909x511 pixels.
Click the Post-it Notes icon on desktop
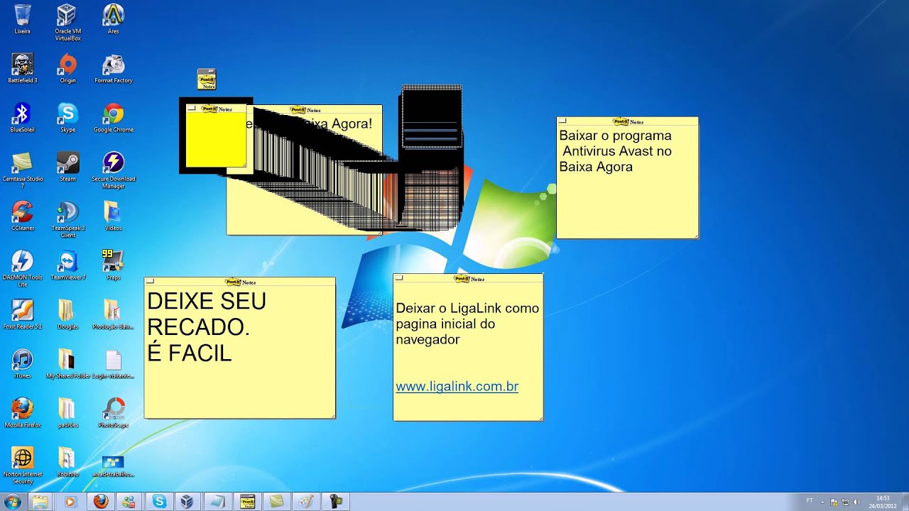click(207, 79)
